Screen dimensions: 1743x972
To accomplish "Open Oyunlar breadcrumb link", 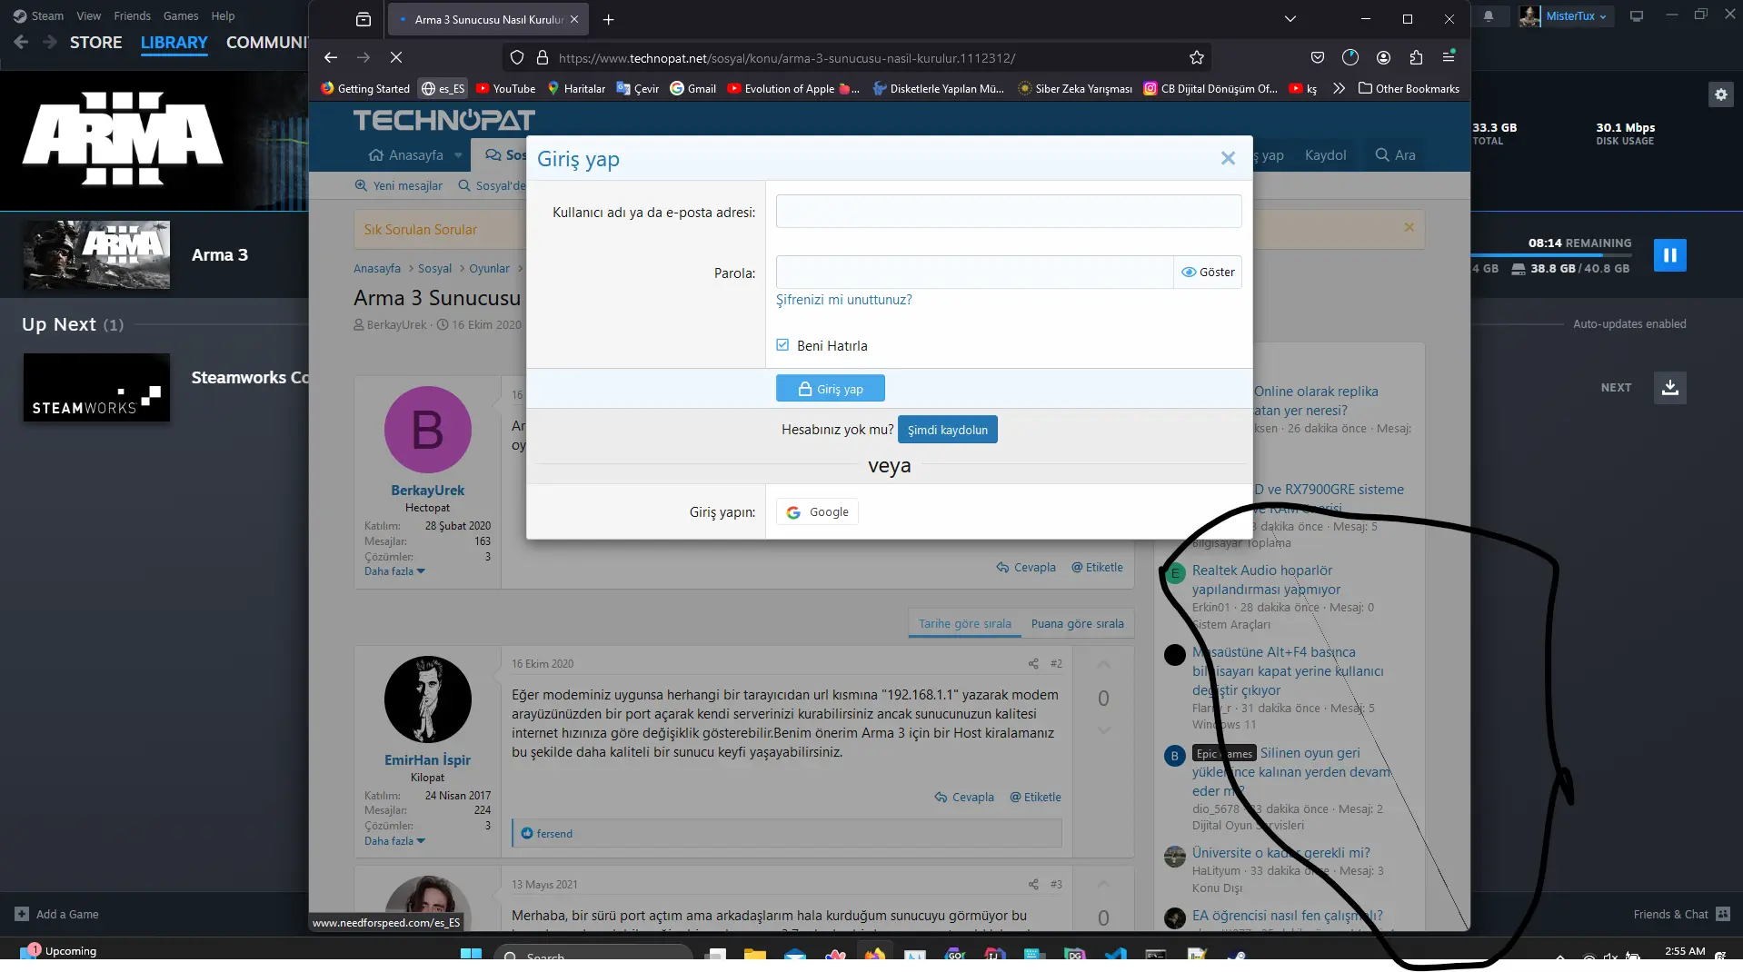I will pyautogui.click(x=489, y=269).
